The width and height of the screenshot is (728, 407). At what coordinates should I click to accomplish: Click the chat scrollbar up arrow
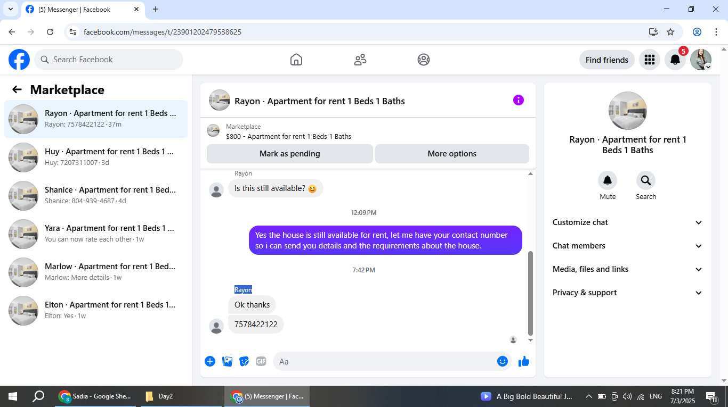[530, 174]
